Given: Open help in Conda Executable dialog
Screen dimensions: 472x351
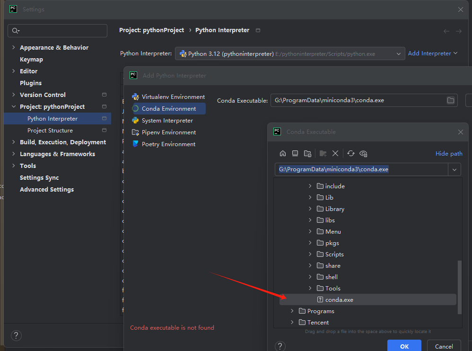Looking at the screenshot, I should tap(280, 346).
